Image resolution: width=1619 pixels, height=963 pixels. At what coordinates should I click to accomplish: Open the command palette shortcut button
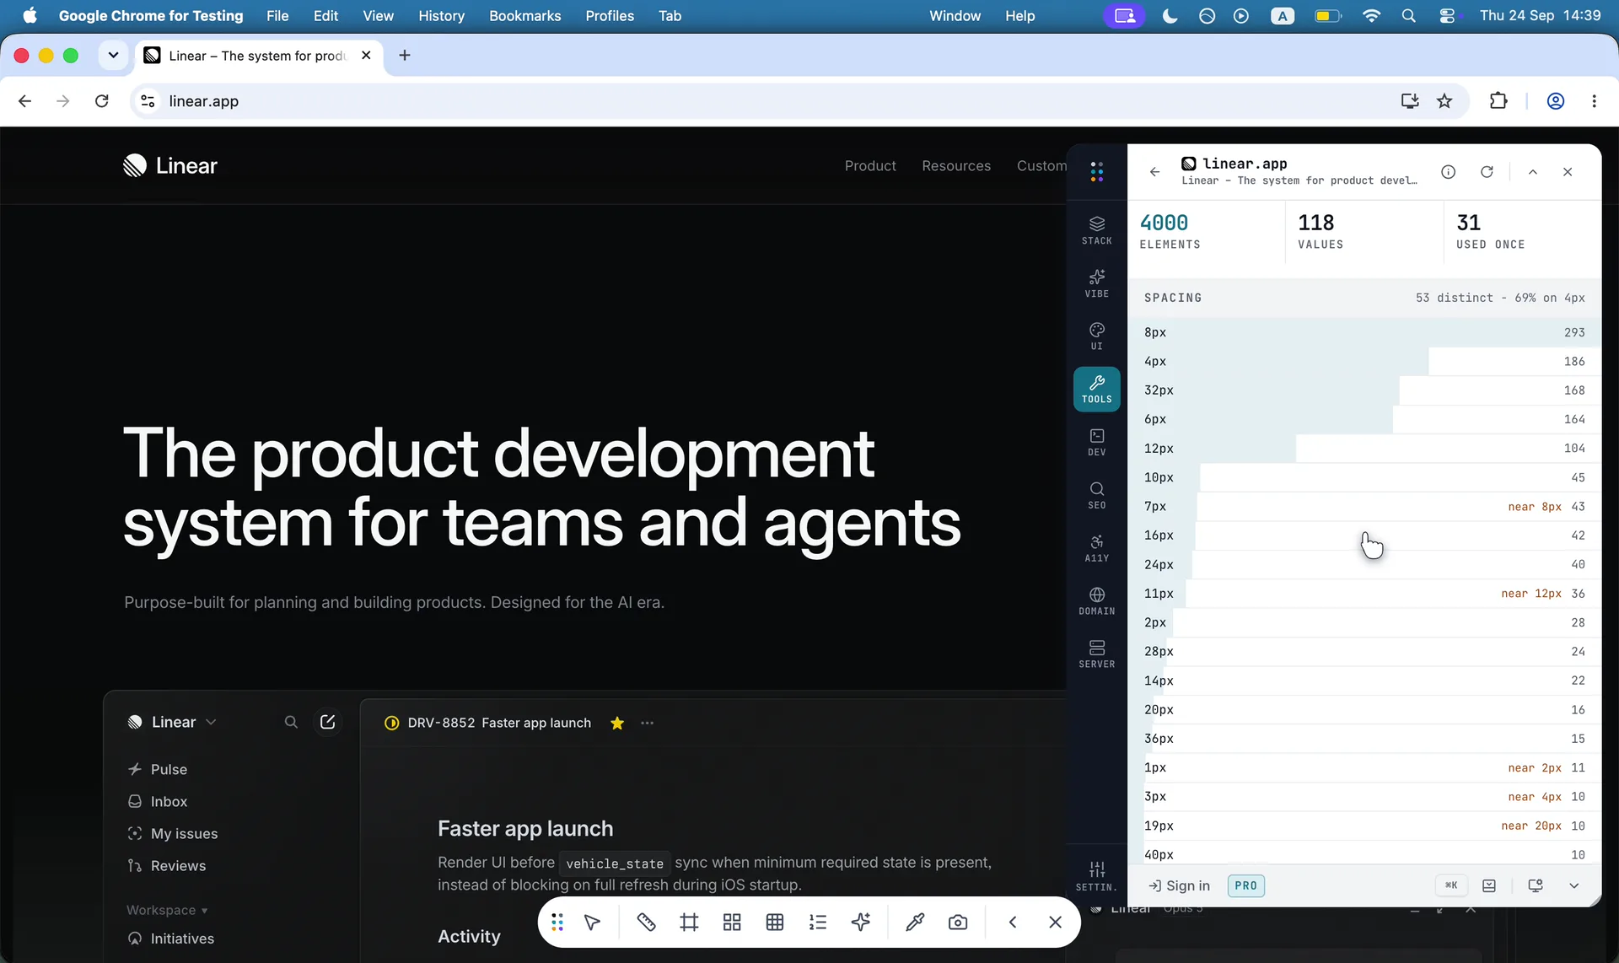pyautogui.click(x=1451, y=885)
